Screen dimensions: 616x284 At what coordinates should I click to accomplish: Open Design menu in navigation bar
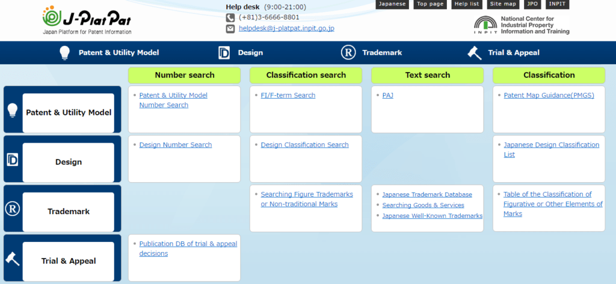click(250, 52)
